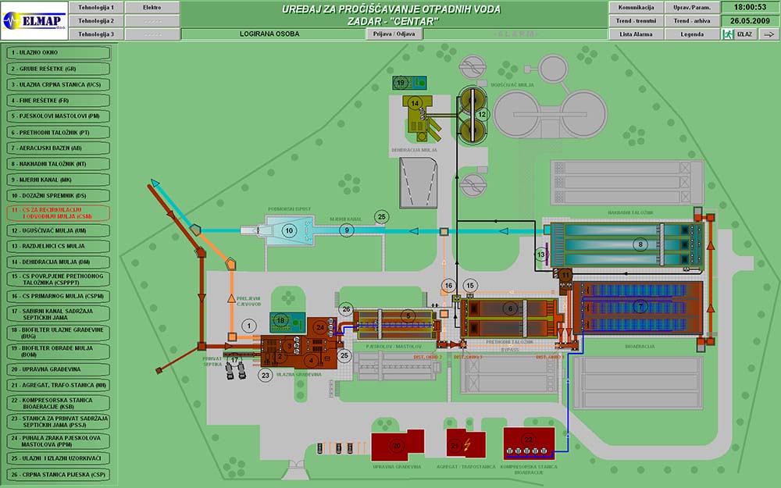Select the septic tanker trucks marker 17
This screenshot has height=488, width=781.
pos(234,360)
